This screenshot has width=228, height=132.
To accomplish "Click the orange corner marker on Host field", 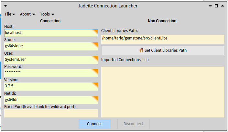I will click(95, 31).
